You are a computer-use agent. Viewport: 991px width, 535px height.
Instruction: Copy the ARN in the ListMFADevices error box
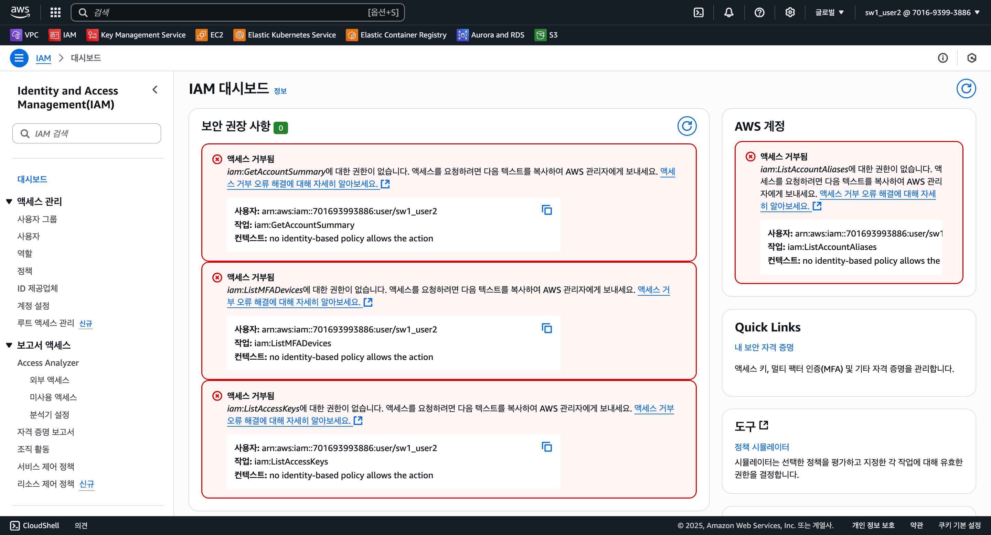tap(547, 329)
